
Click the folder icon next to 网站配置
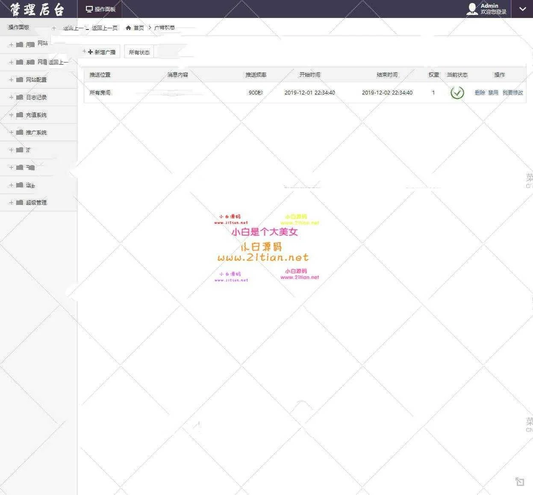click(20, 80)
